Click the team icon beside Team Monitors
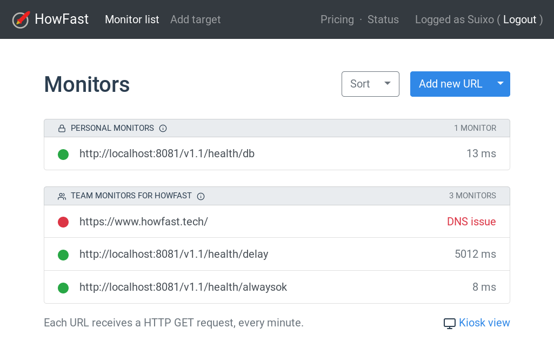Screen dimensions: 554x361 pos(61,196)
